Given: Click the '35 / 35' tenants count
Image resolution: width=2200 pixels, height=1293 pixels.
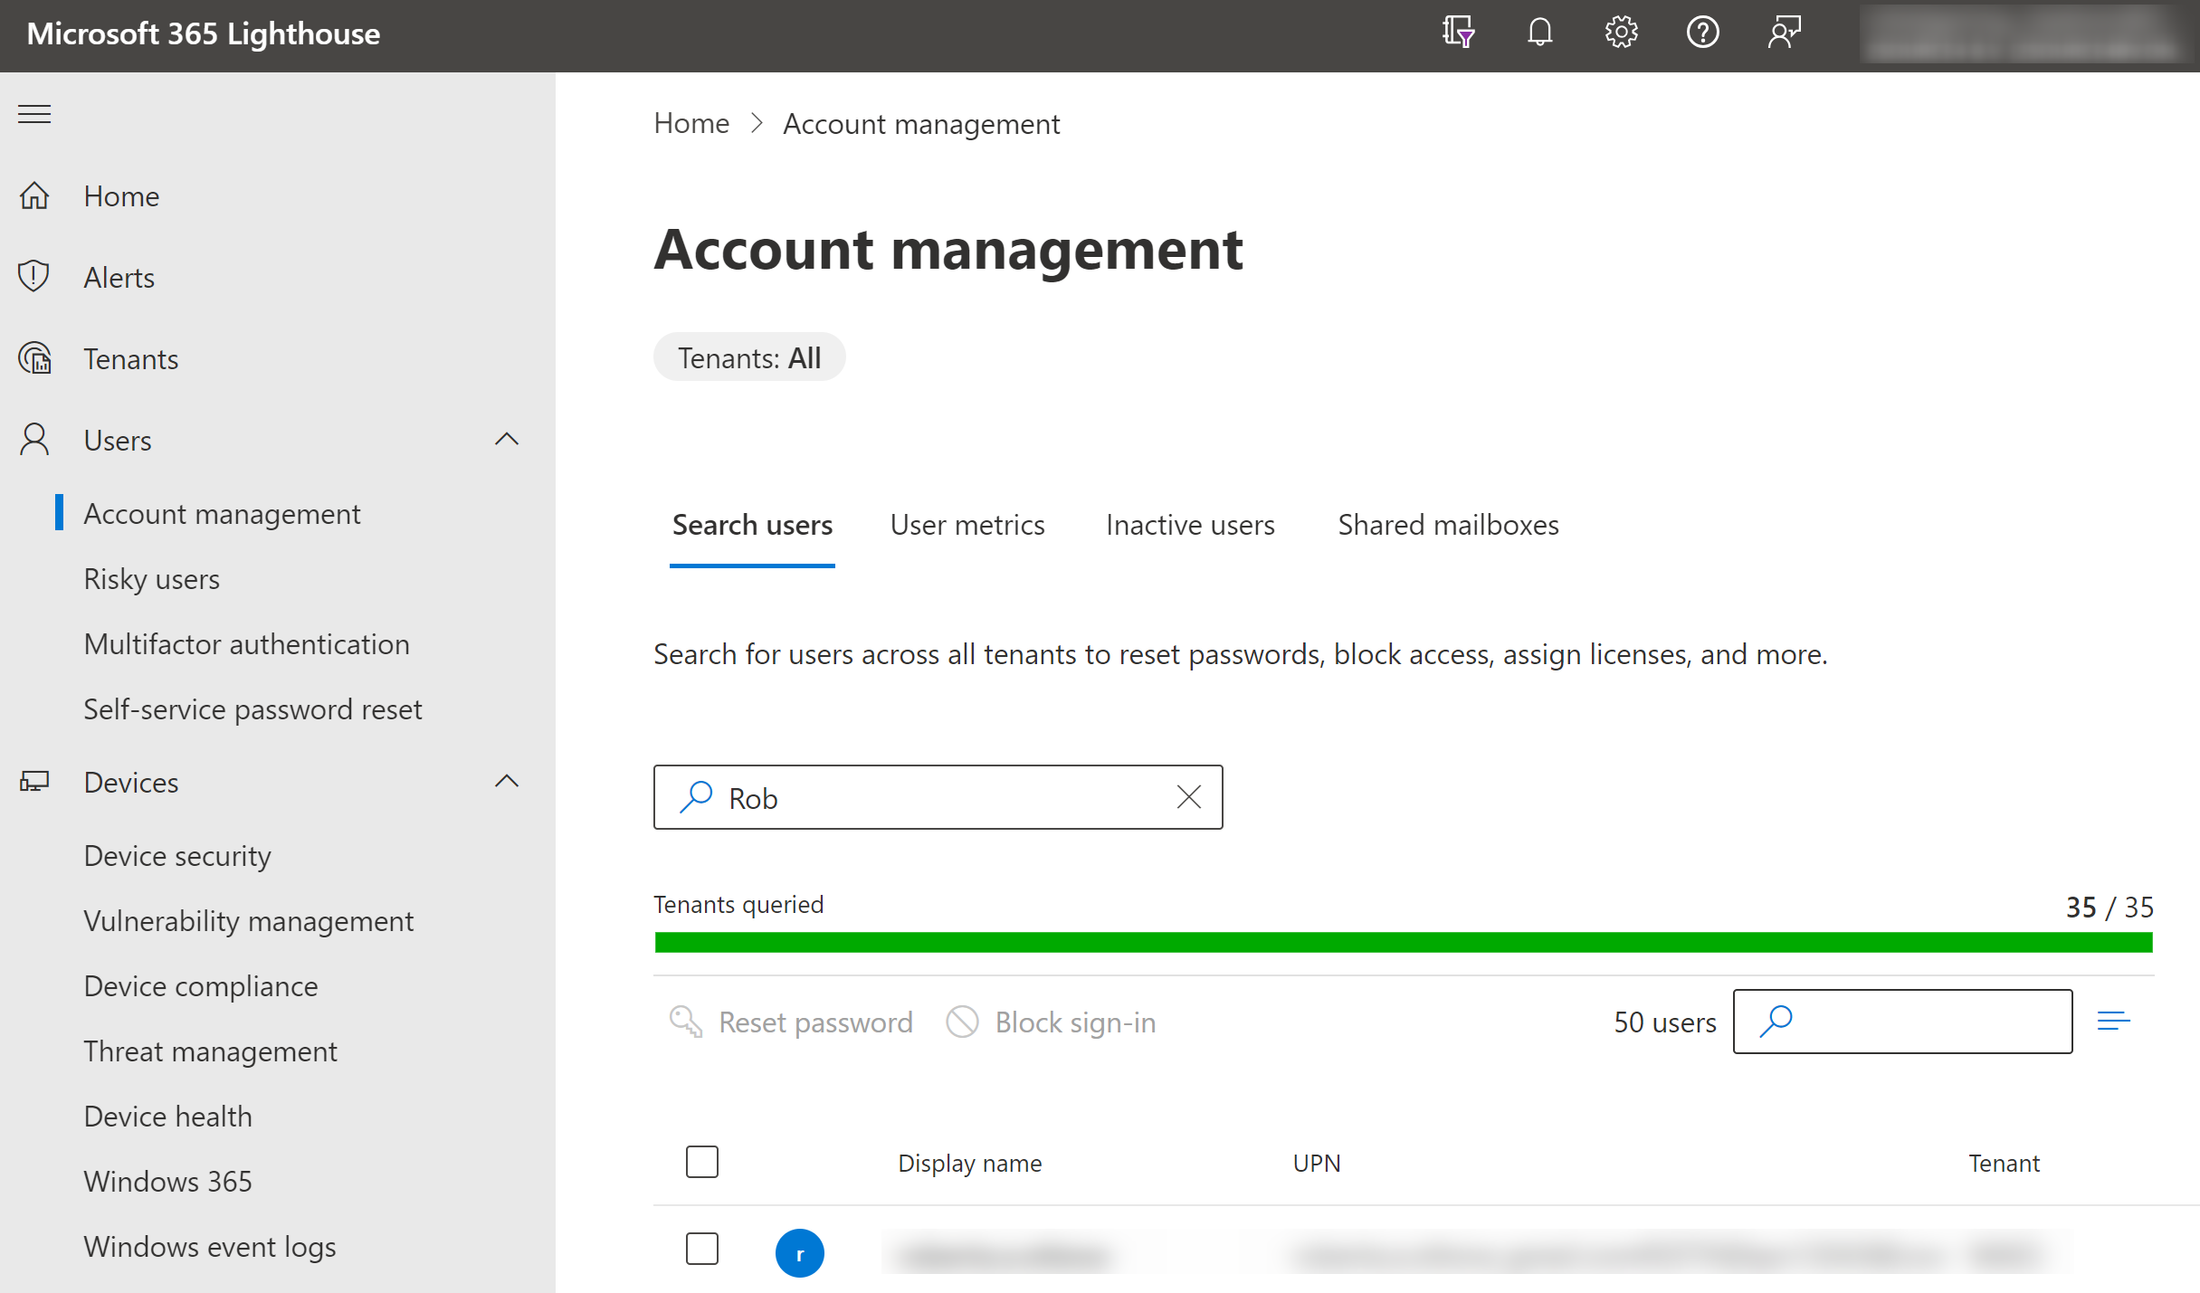Looking at the screenshot, I should pyautogui.click(x=2110, y=907).
